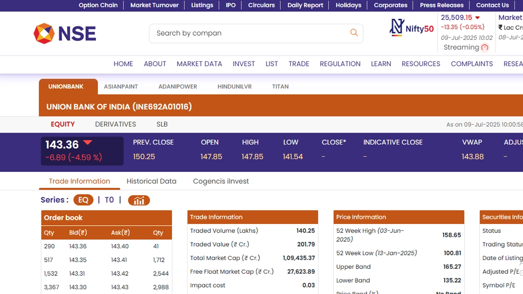The image size is (523, 294).
Task: Open the REGULATION dropdown menu
Action: (340, 64)
